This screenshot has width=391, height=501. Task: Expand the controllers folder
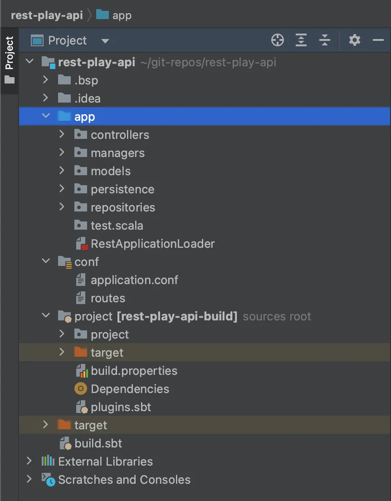click(x=62, y=134)
